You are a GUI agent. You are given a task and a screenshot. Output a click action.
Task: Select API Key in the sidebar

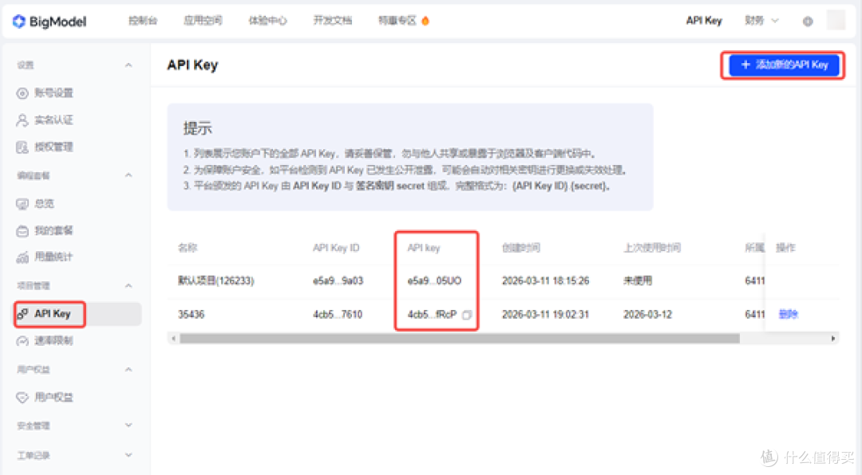coord(77,314)
